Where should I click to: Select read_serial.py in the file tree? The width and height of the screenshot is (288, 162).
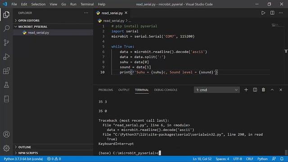[53, 32]
